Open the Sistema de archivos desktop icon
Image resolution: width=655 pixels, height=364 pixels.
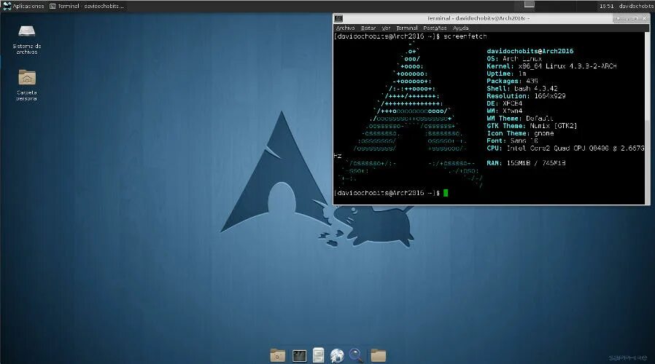point(27,40)
